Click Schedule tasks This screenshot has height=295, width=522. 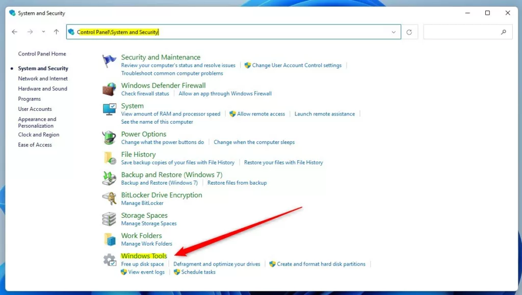pos(198,272)
